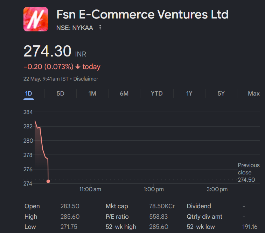265x233 pixels.
Task: View the 5Y chart range
Action: click(221, 93)
